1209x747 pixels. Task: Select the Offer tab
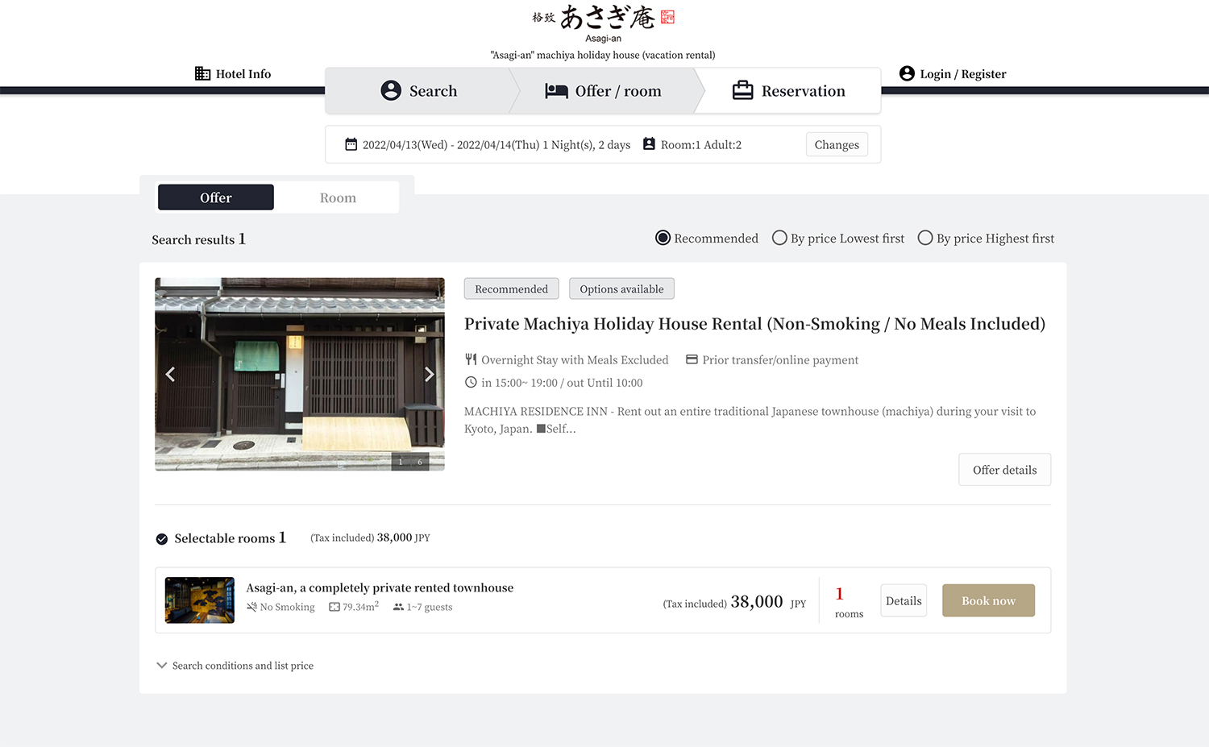click(x=216, y=197)
